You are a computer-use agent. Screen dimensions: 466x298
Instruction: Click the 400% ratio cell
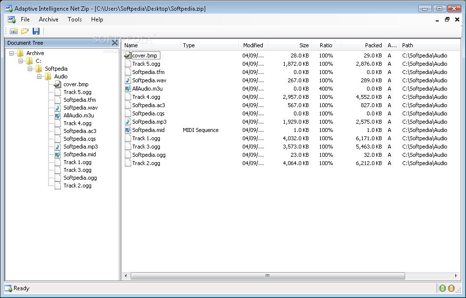pyautogui.click(x=326, y=89)
